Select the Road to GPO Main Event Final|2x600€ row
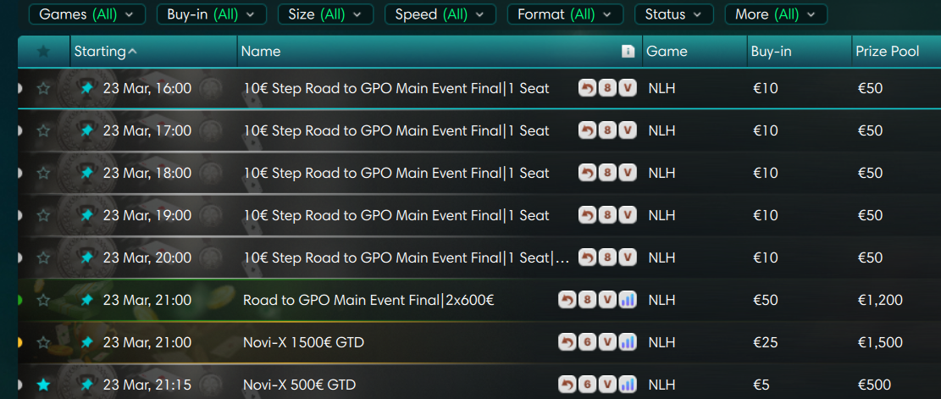941x399 pixels. (368, 300)
